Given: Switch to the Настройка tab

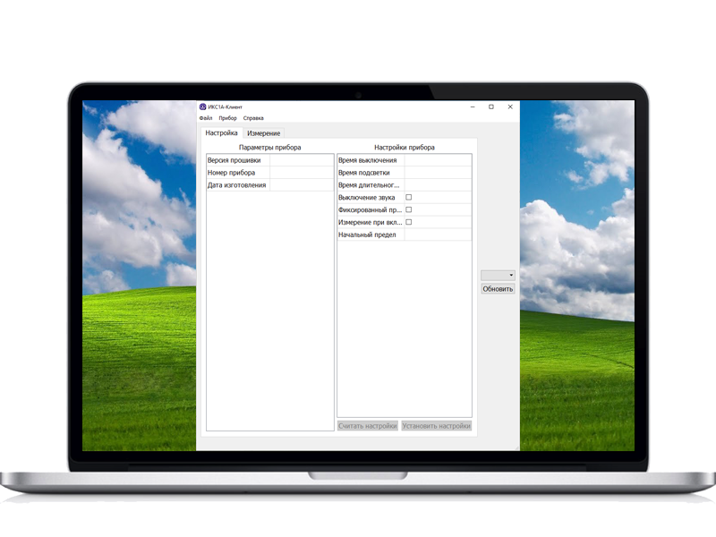Looking at the screenshot, I should click(x=221, y=132).
